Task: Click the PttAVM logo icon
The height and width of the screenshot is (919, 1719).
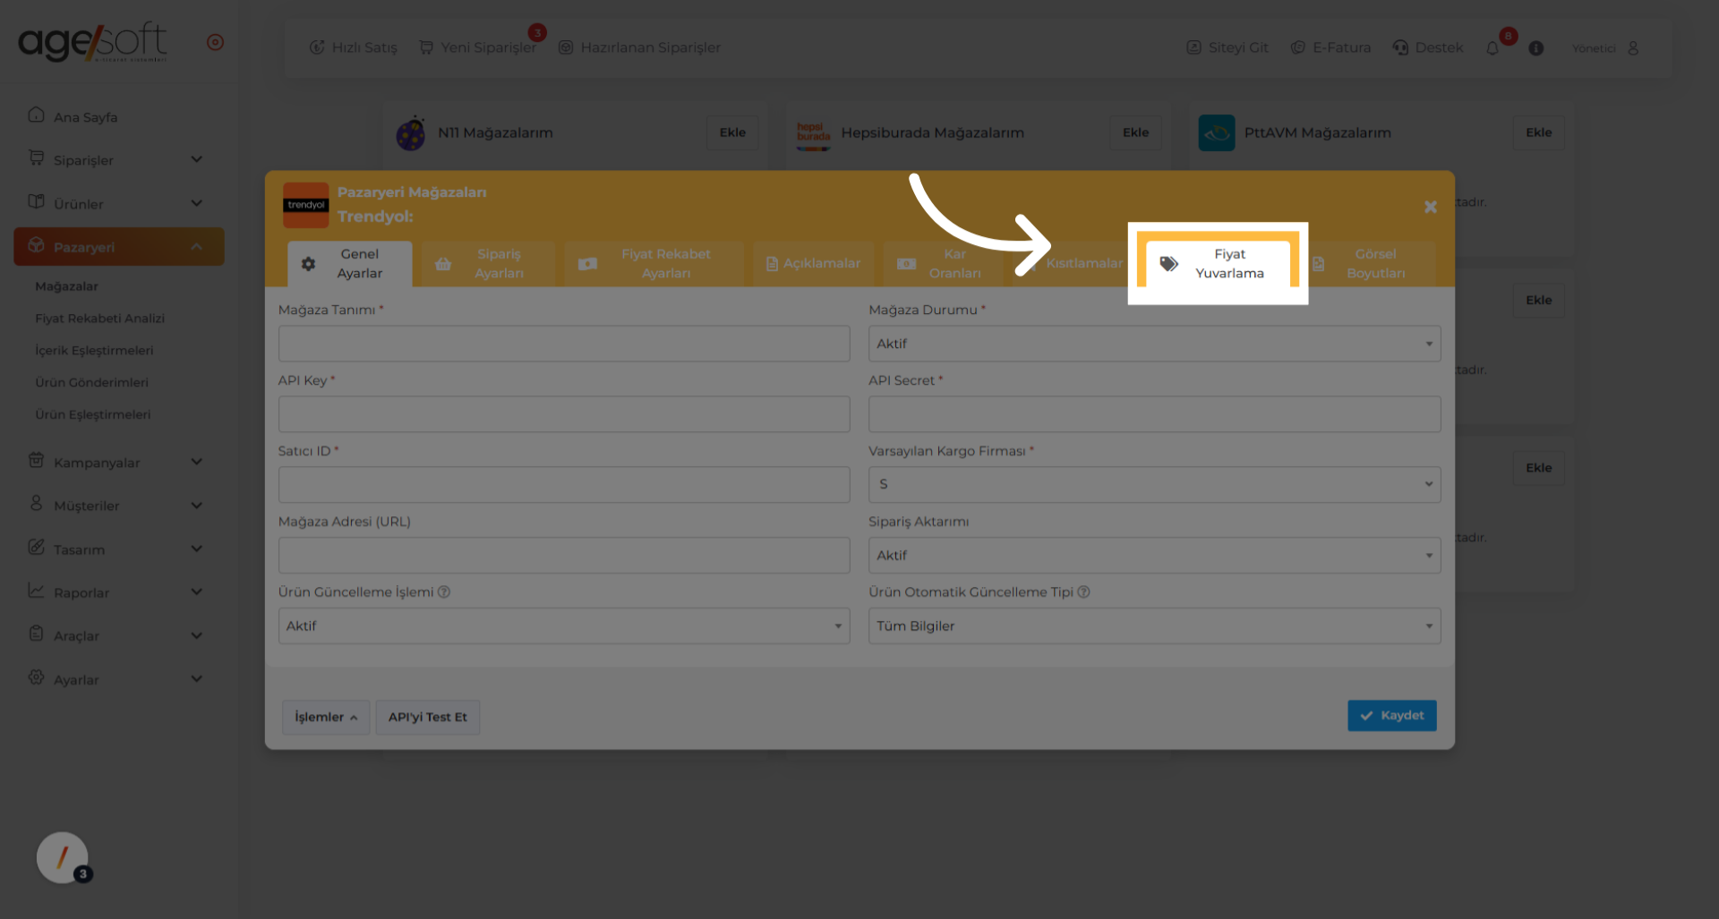Action: click(1217, 133)
